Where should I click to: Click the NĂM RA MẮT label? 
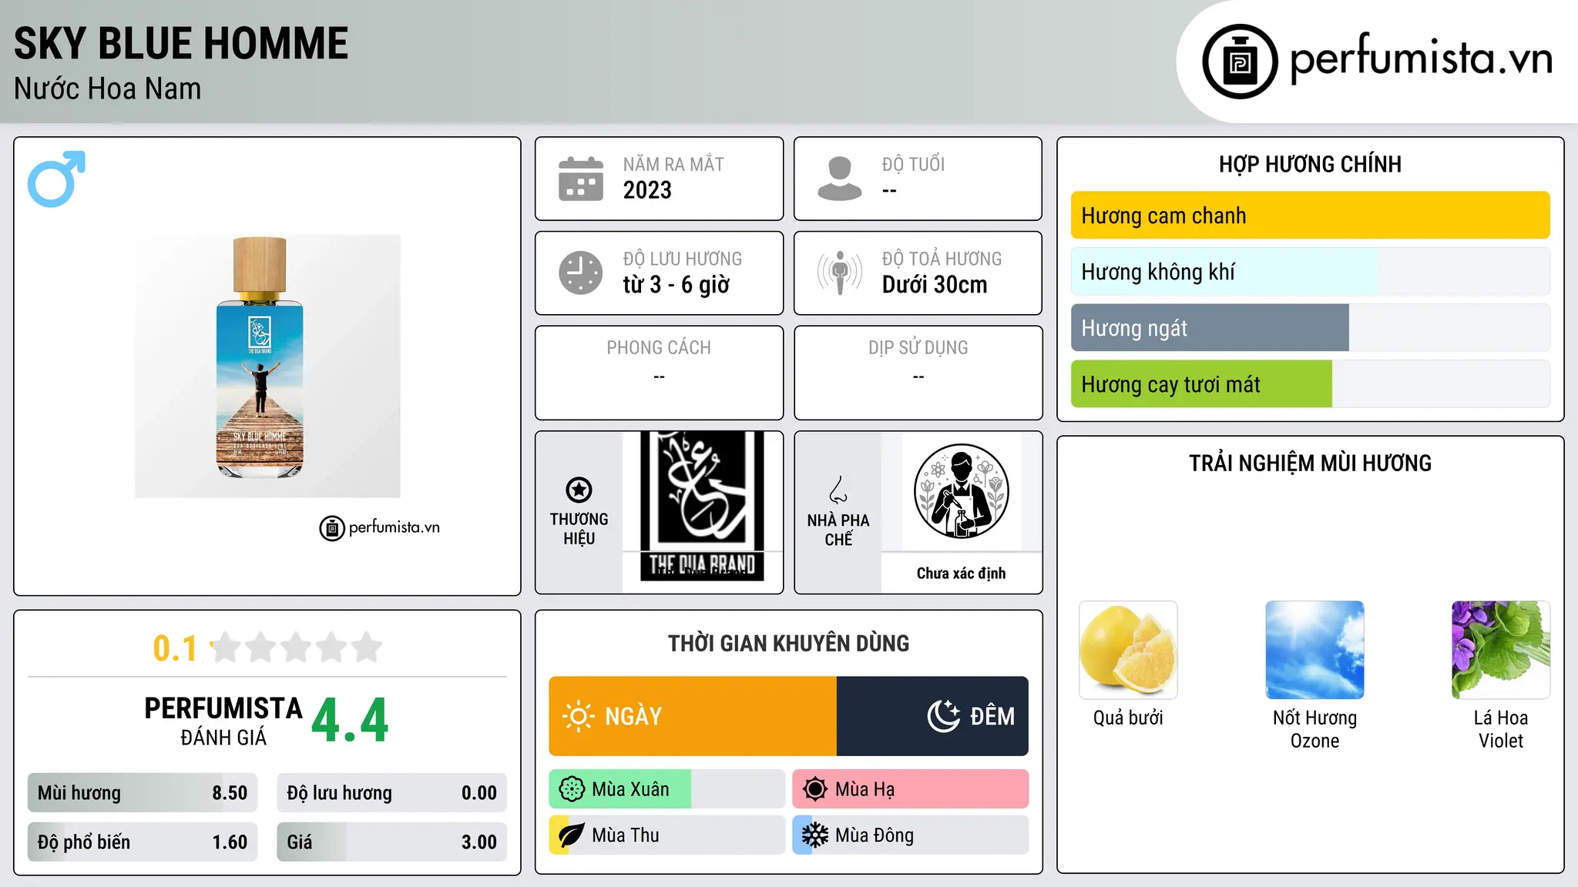tap(673, 165)
